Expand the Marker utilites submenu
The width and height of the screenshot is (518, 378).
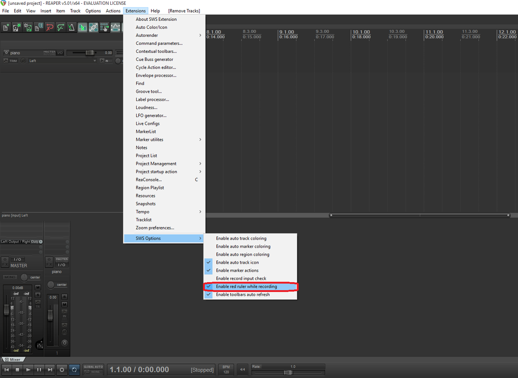(x=164, y=139)
